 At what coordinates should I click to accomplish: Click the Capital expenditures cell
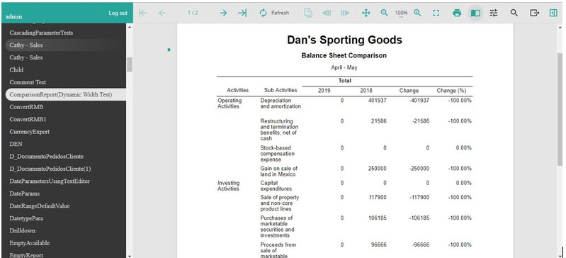click(276, 186)
